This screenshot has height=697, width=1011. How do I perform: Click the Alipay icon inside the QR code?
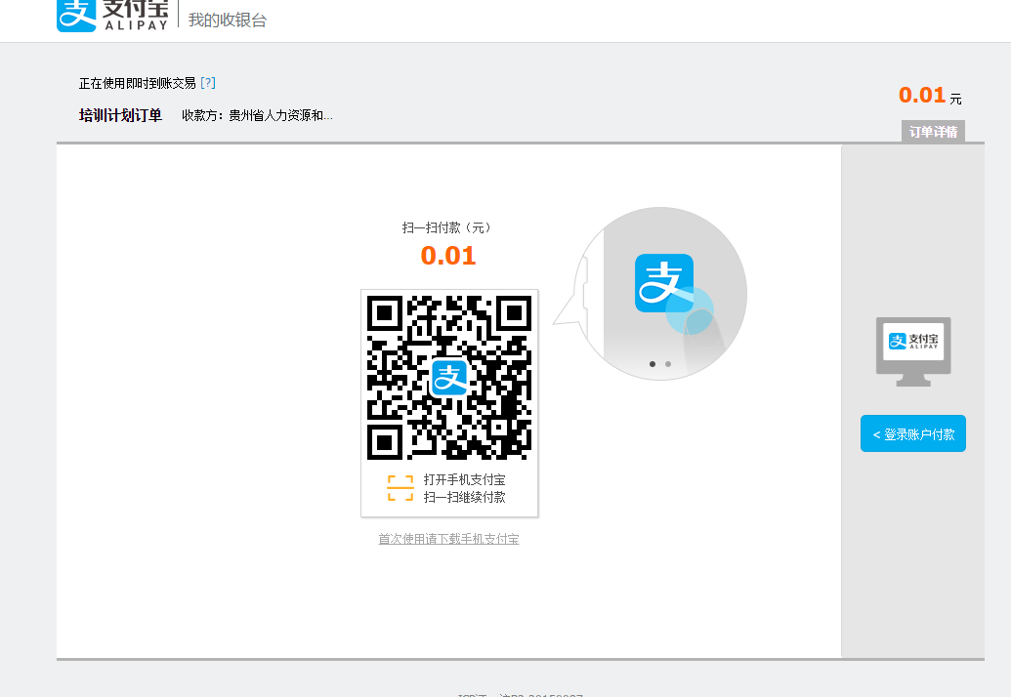449,378
